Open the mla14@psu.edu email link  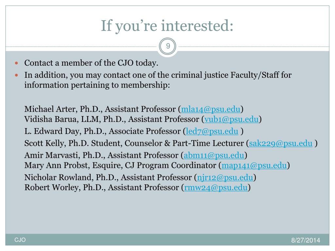[x=211, y=109]
